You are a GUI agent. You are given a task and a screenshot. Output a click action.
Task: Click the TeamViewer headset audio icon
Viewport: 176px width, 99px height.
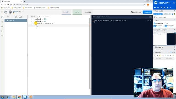coord(158,7)
